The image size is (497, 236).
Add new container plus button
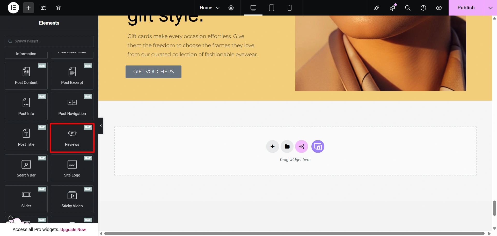coord(273,146)
